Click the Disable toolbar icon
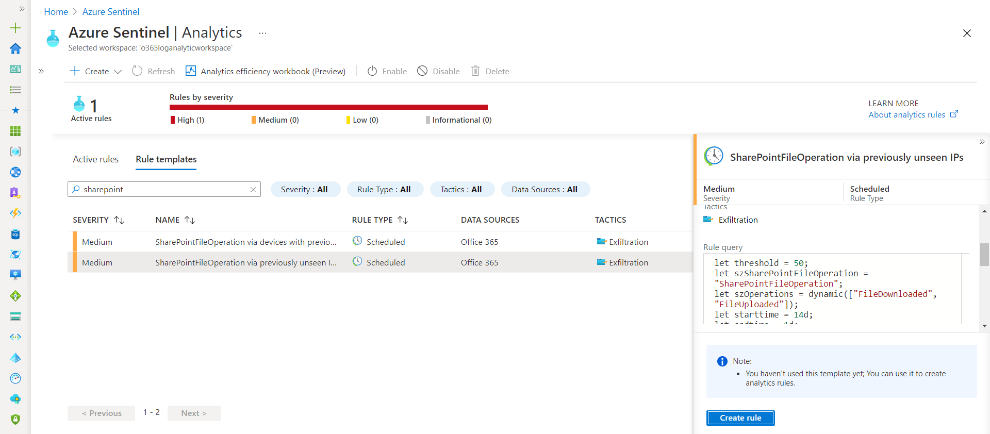The width and height of the screenshot is (990, 434). click(422, 71)
